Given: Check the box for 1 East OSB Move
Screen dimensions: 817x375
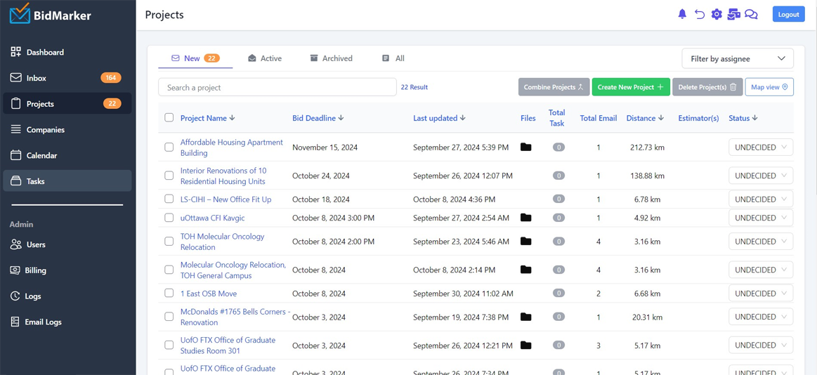Looking at the screenshot, I should pos(169,293).
